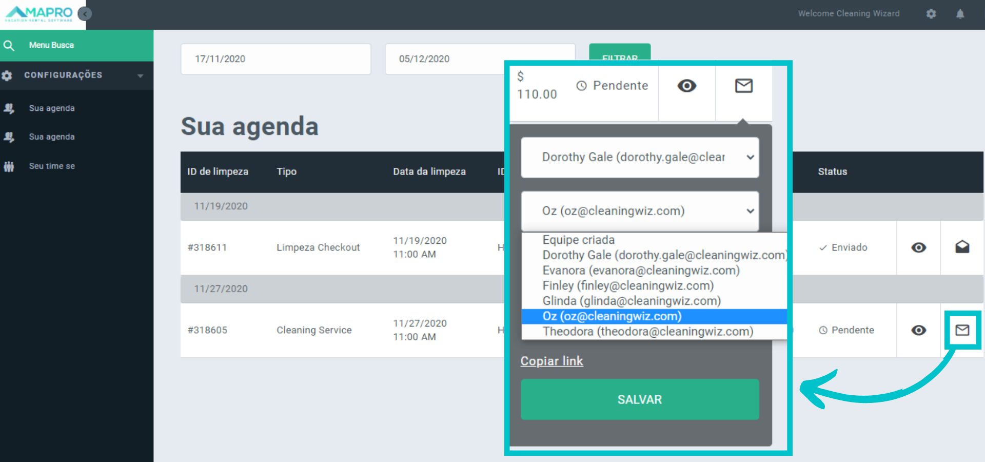This screenshot has height=462, width=985.
Task: Click the Menu Busca search icon
Action: tap(9, 45)
